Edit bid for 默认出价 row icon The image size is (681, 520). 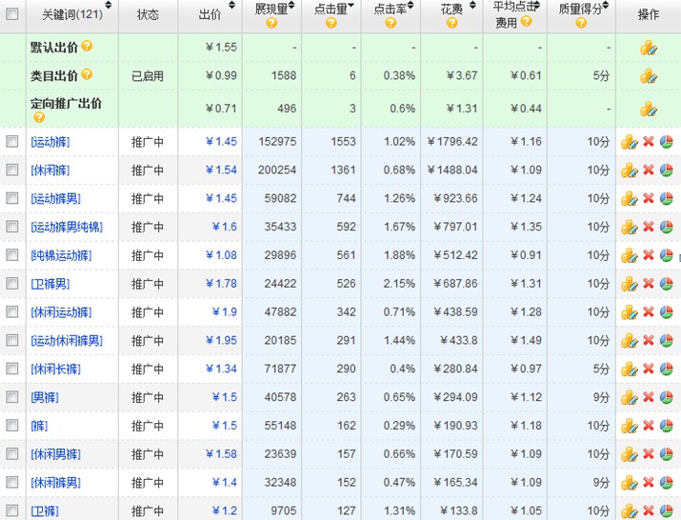(x=648, y=48)
